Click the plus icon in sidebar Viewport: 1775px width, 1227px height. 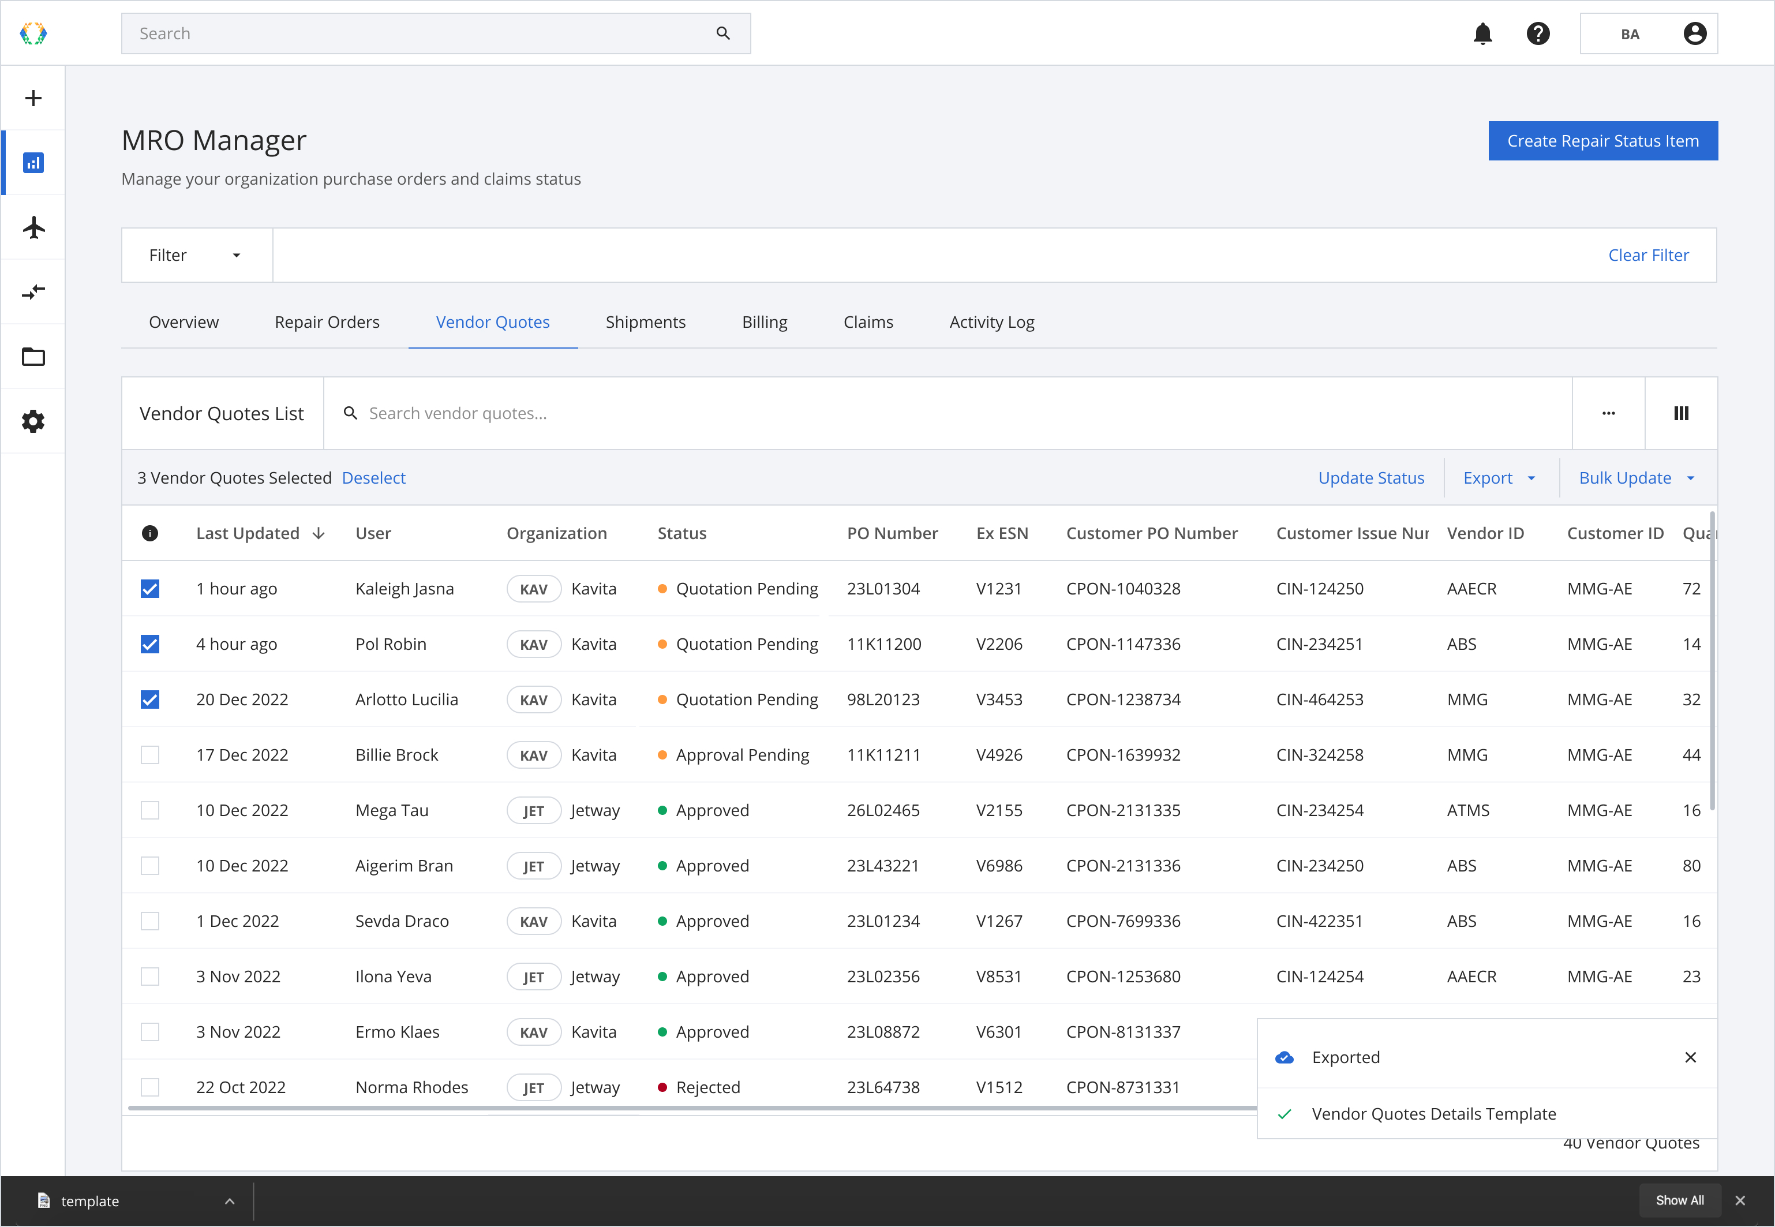(x=33, y=98)
